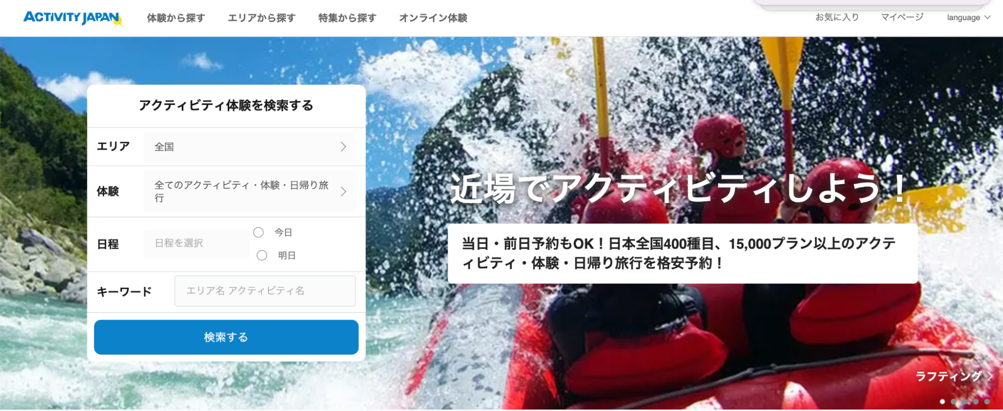1003x411 pixels.
Task: Select the first carousel dot indicator
Action: pos(942,401)
